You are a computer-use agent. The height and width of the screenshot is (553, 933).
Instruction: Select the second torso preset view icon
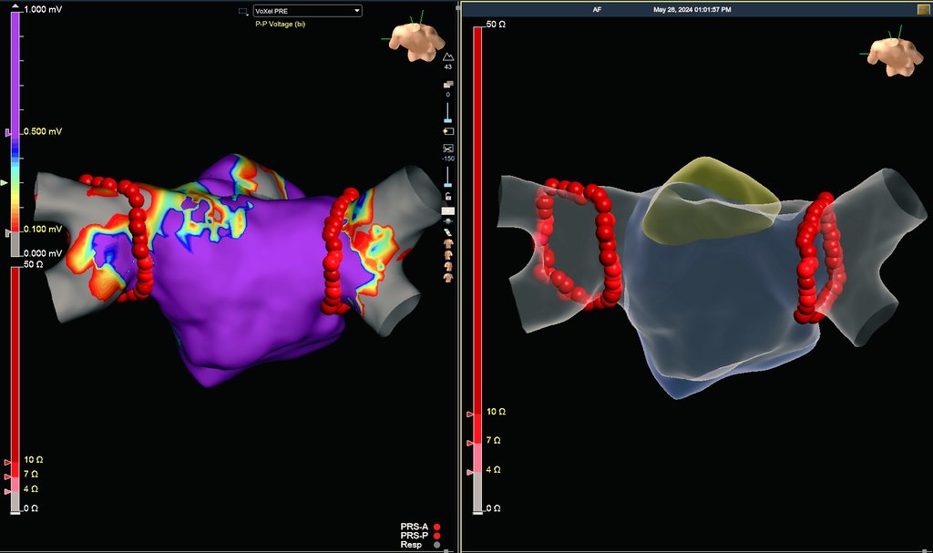[x=448, y=255]
